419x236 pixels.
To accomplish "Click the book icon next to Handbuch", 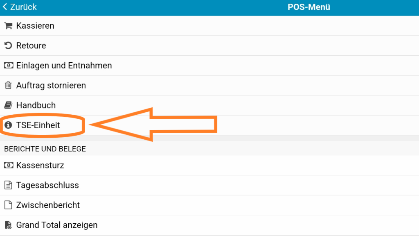I will point(8,105).
